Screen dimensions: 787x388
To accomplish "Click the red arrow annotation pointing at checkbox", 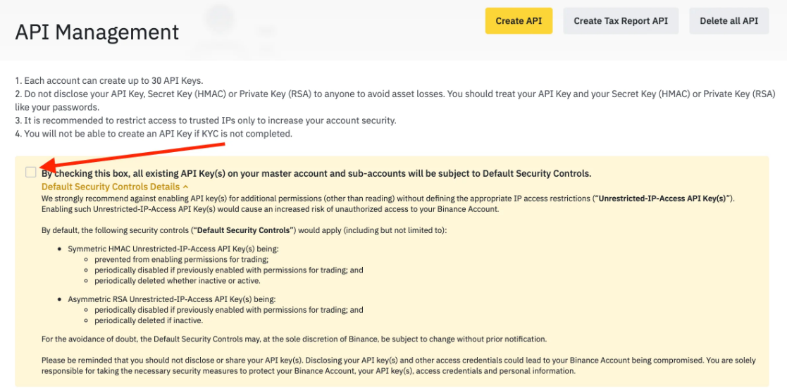I will 132,155.
